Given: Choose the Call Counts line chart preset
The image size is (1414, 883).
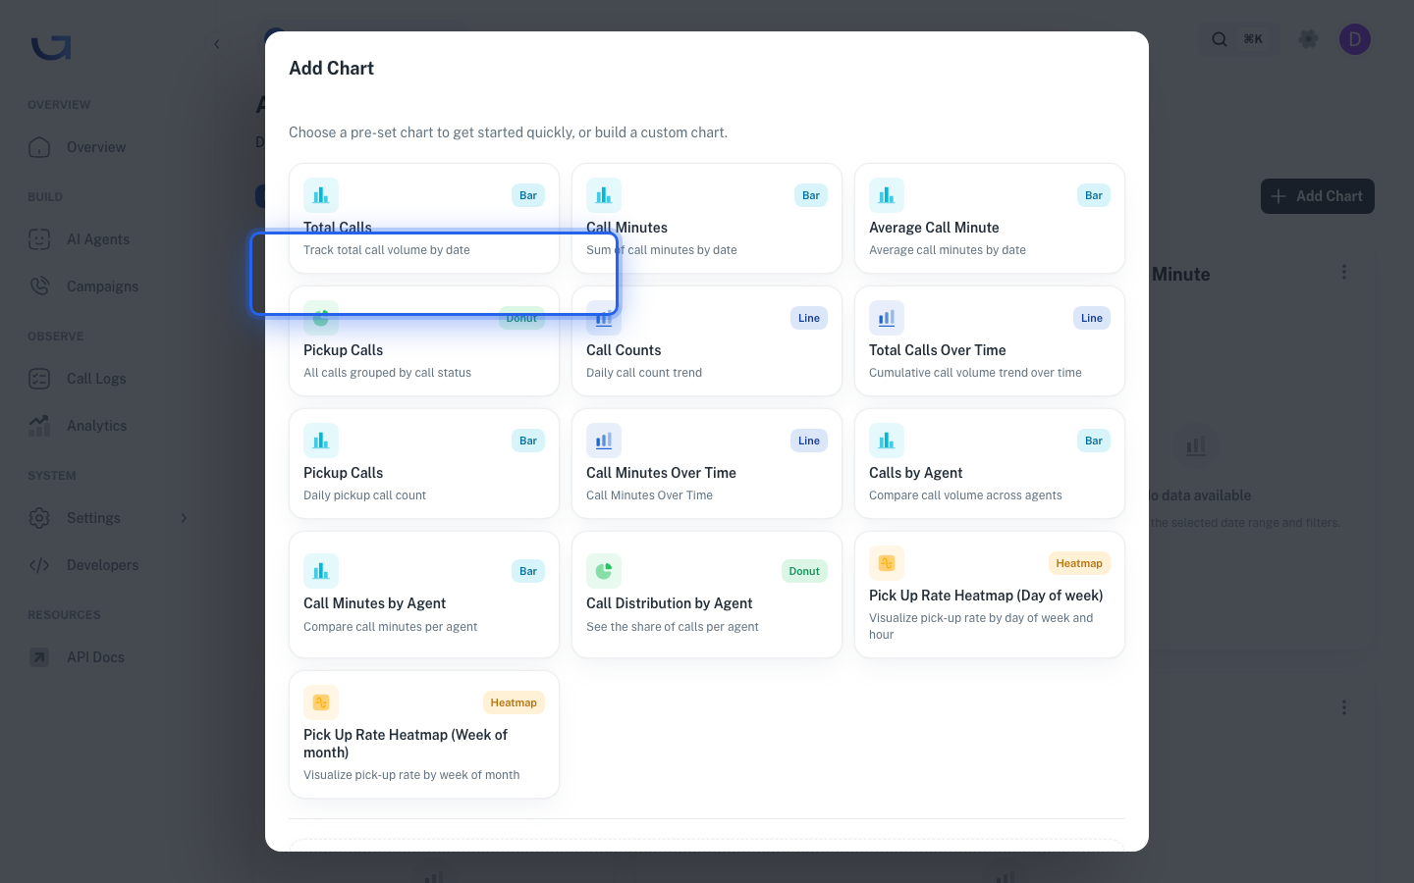Looking at the screenshot, I should (x=707, y=340).
